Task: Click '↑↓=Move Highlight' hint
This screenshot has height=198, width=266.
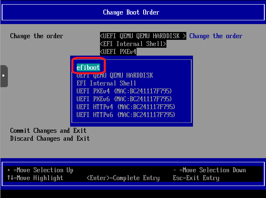Action: click(x=35, y=178)
